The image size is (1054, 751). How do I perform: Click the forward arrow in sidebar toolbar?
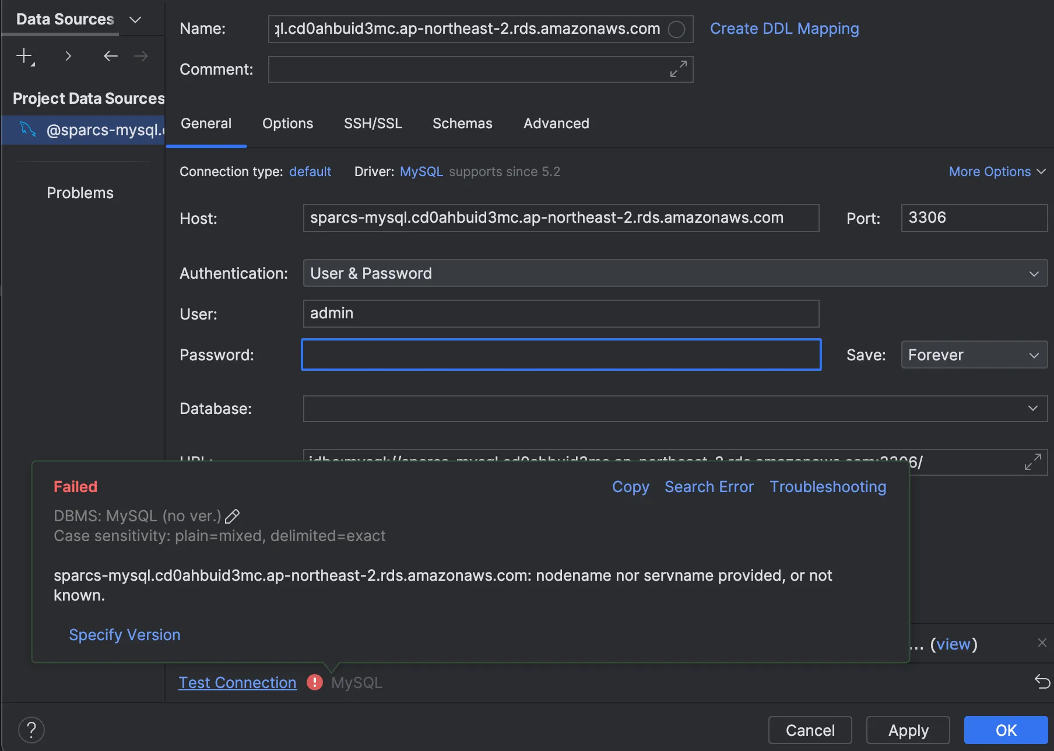coord(140,56)
